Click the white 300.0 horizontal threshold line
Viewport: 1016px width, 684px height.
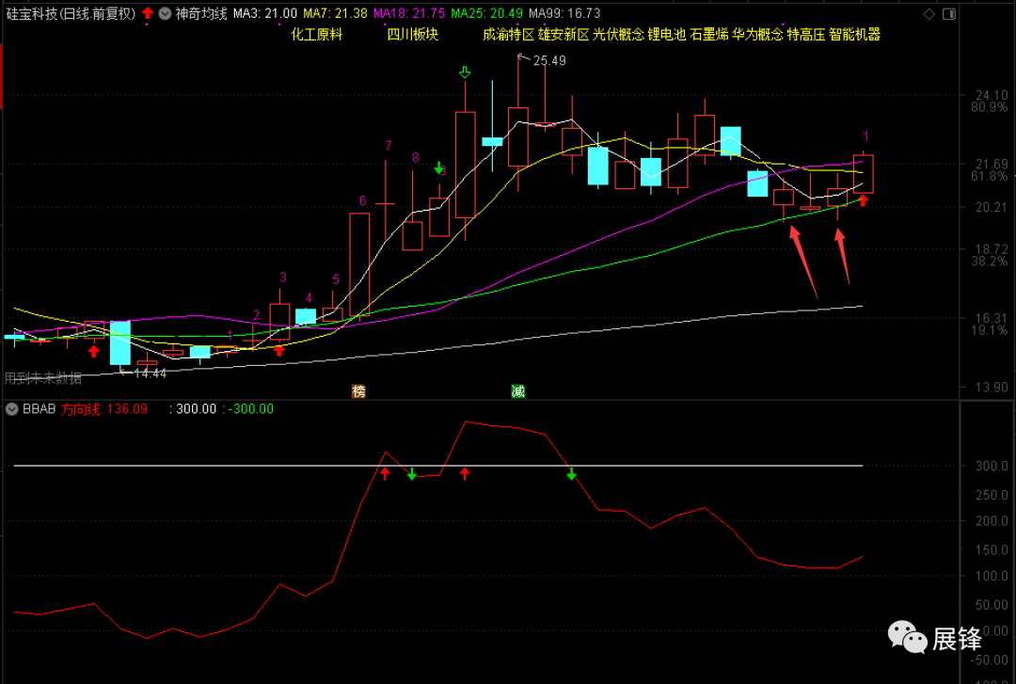click(438, 466)
